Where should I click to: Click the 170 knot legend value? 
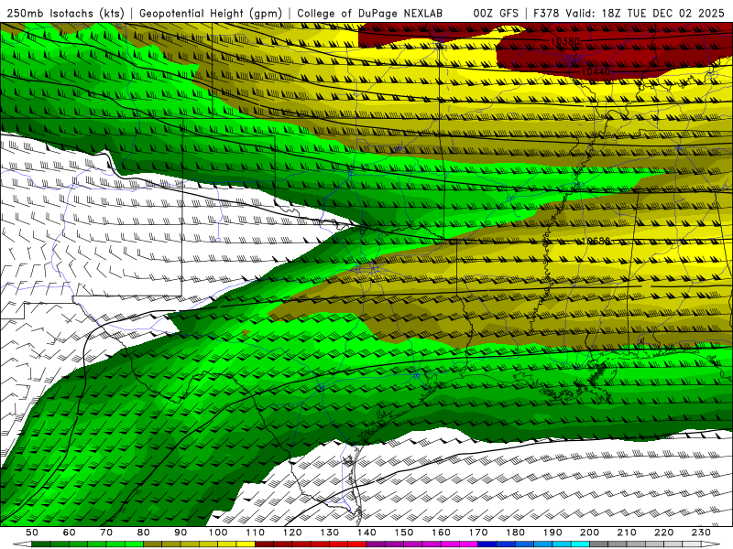tap(477, 533)
